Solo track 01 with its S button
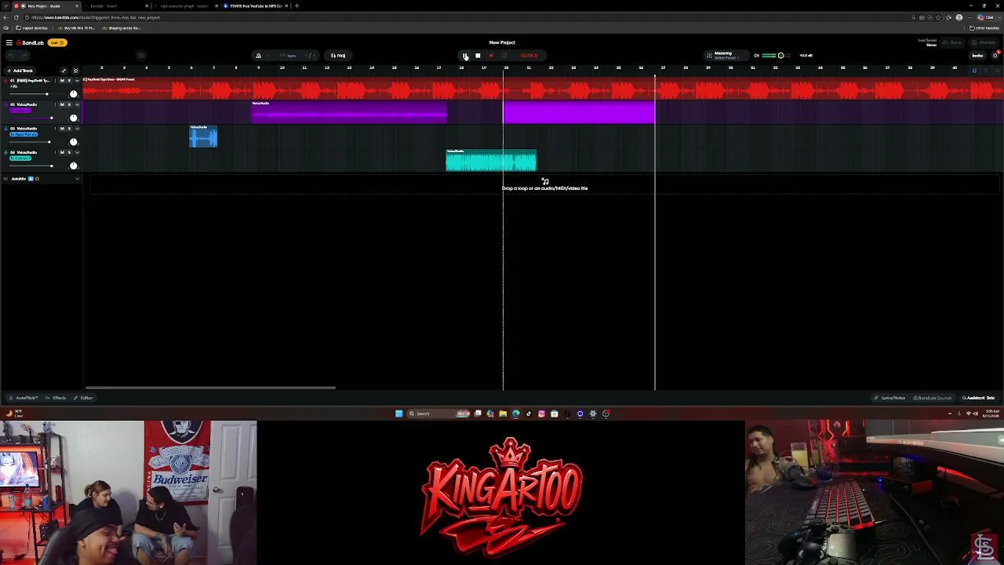The image size is (1004, 565). [x=69, y=81]
